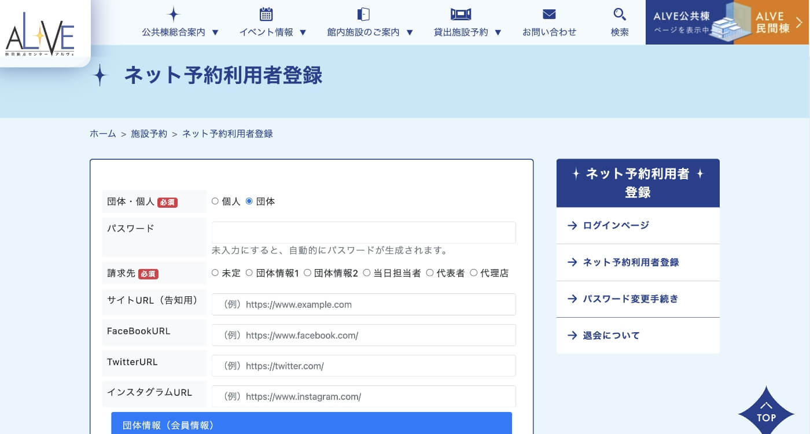Open search via the magnifier icon
This screenshot has height=434, width=810.
620,14
